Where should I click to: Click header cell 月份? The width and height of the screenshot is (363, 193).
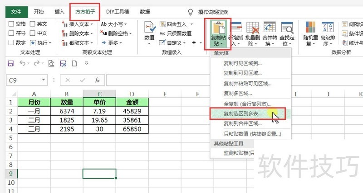34,102
